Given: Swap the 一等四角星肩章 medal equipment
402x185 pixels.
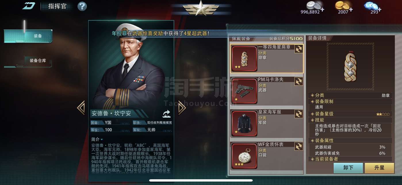Looking at the screenshot, I should 299,49.
